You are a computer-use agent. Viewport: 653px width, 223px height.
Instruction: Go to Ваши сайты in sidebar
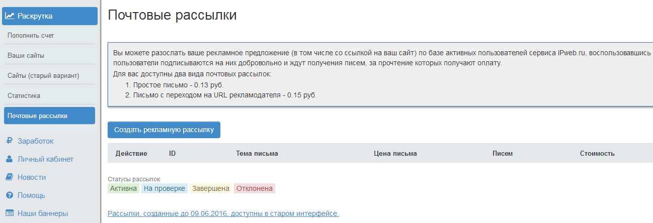(x=29, y=55)
